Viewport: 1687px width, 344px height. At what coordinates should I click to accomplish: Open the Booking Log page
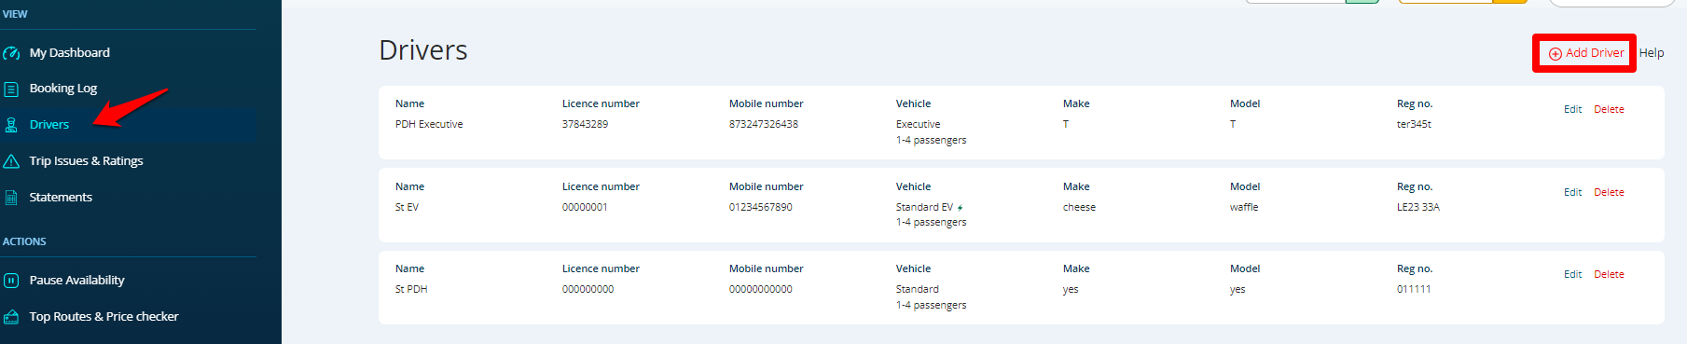click(63, 89)
